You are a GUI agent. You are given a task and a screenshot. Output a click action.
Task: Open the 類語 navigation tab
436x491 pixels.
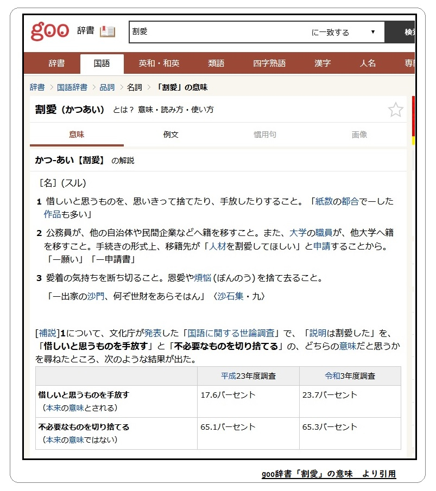click(216, 63)
